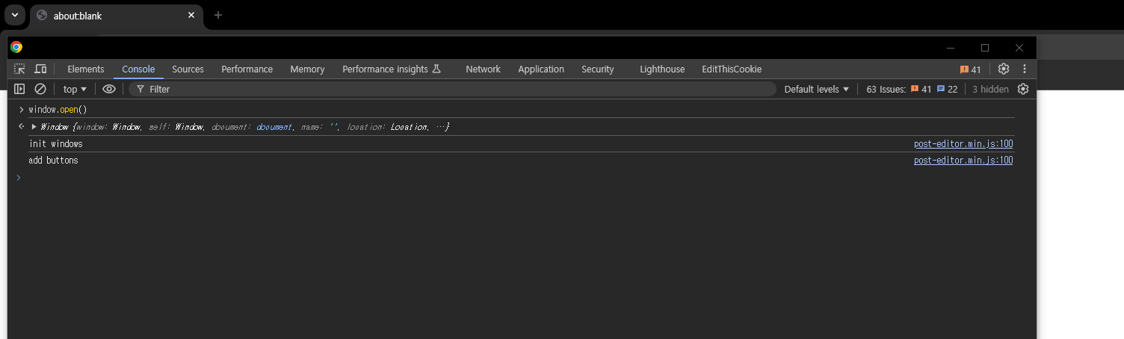Open the Default levels dropdown

tap(817, 89)
